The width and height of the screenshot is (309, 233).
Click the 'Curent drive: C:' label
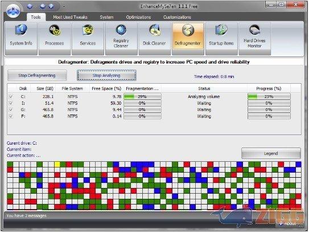pos(22,143)
